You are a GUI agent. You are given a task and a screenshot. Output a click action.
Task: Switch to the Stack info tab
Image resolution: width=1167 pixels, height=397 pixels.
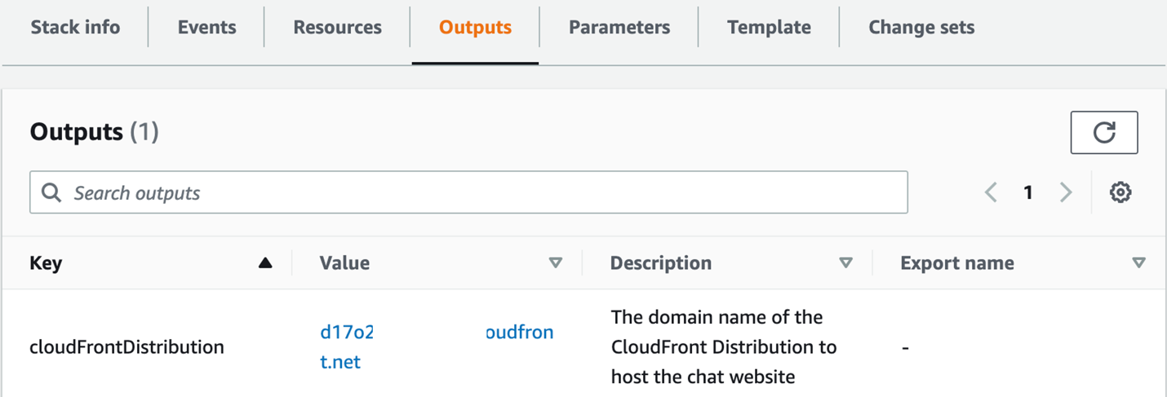(x=75, y=27)
